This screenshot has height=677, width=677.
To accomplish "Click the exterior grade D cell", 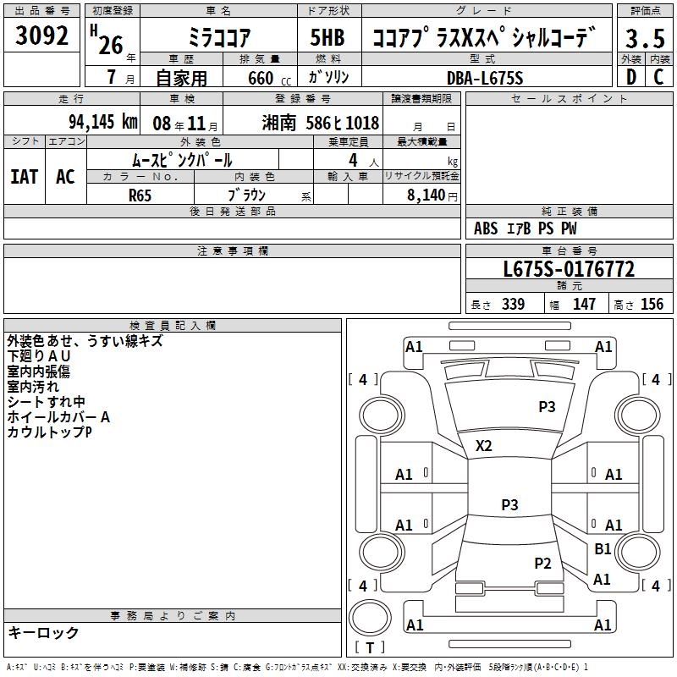I will pos(630,76).
